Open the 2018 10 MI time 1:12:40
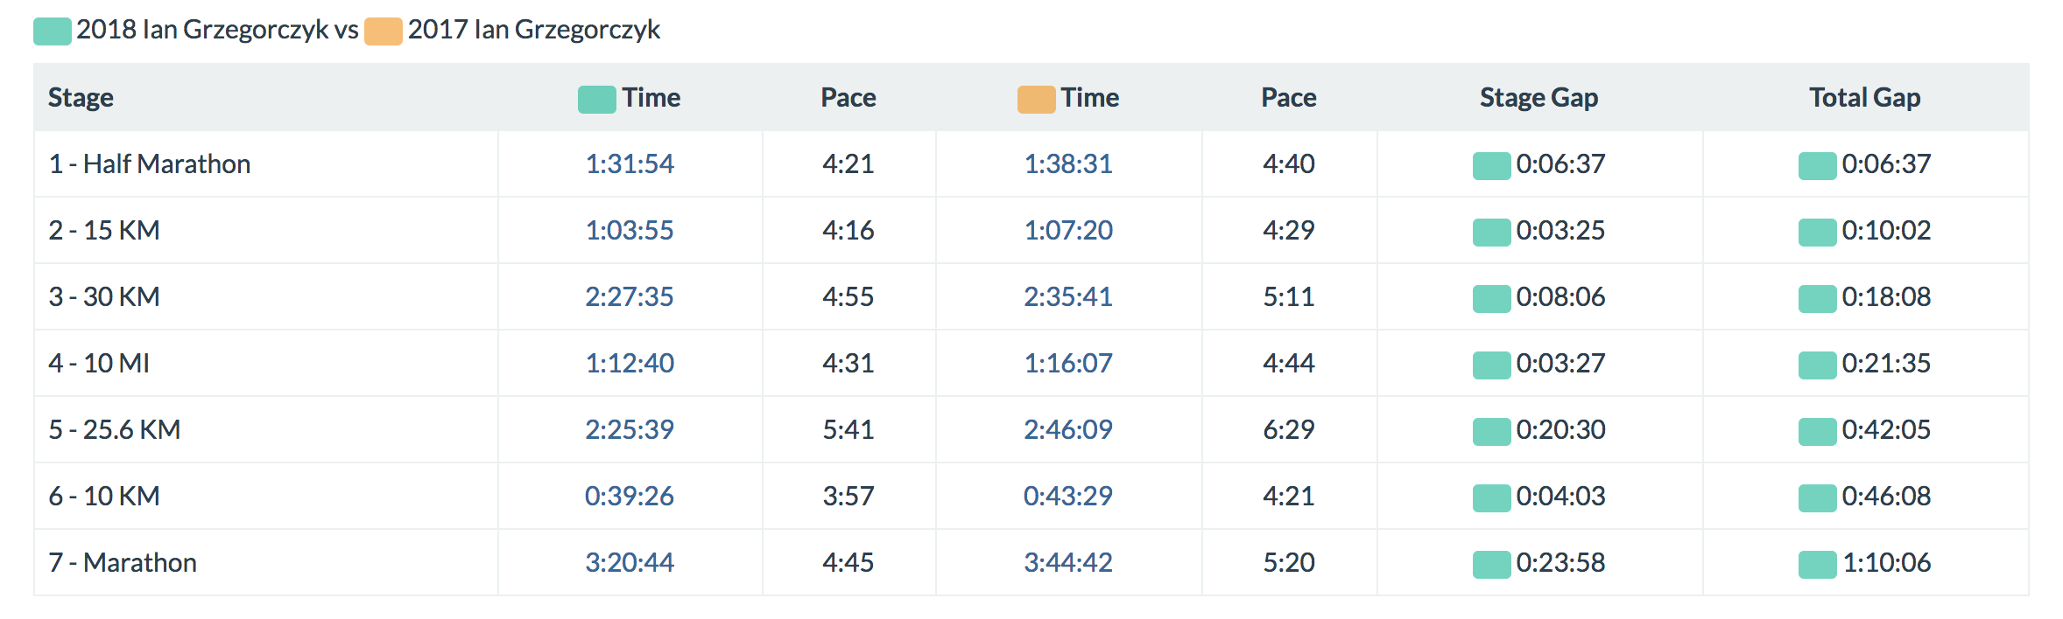This screenshot has width=2063, height=619. (x=630, y=364)
